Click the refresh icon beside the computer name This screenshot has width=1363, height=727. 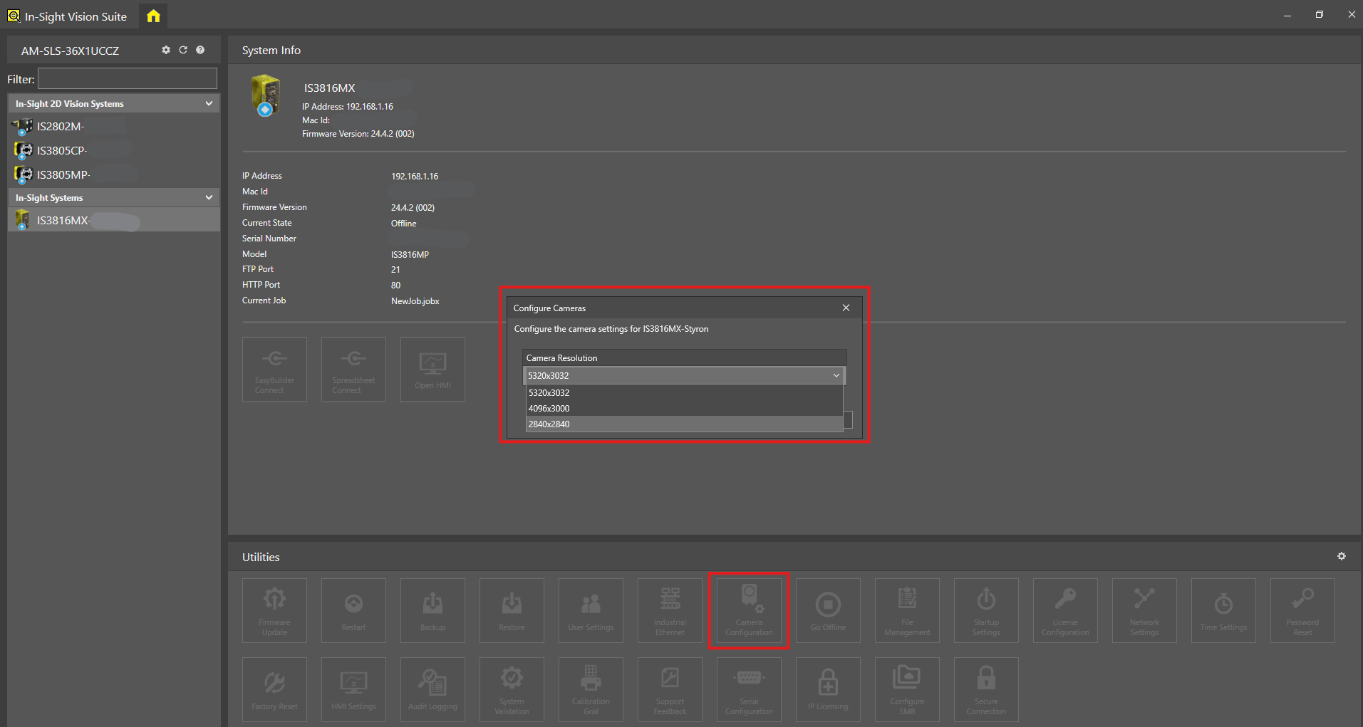[x=183, y=50]
